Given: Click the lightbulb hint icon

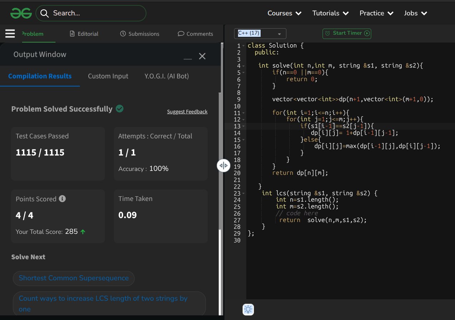Looking at the screenshot, I should [x=248, y=309].
